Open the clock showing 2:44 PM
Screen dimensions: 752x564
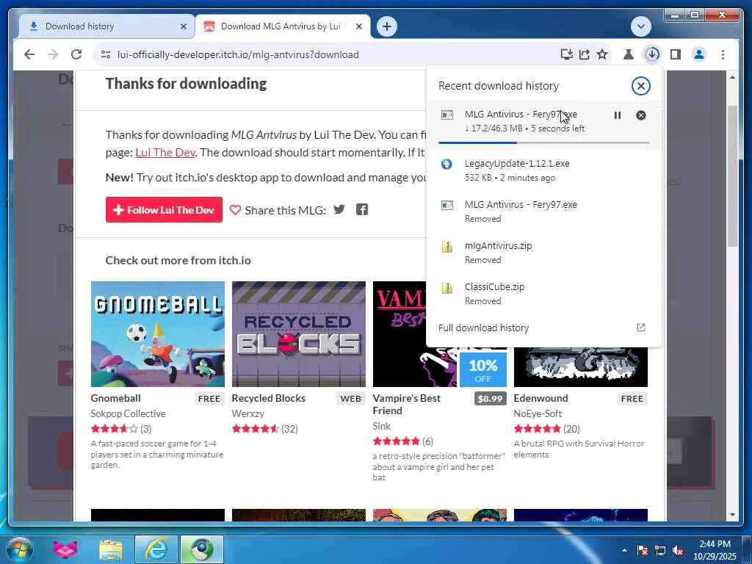[x=715, y=550]
